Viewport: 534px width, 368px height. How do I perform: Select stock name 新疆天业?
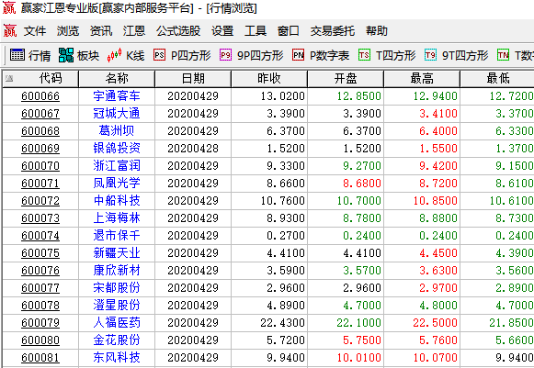(117, 253)
